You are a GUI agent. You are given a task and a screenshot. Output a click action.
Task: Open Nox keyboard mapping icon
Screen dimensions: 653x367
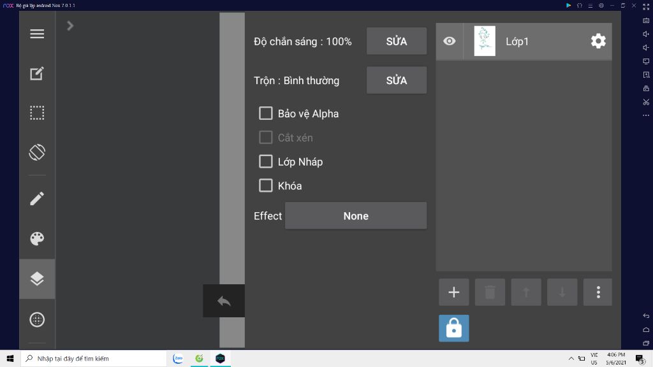646,20
